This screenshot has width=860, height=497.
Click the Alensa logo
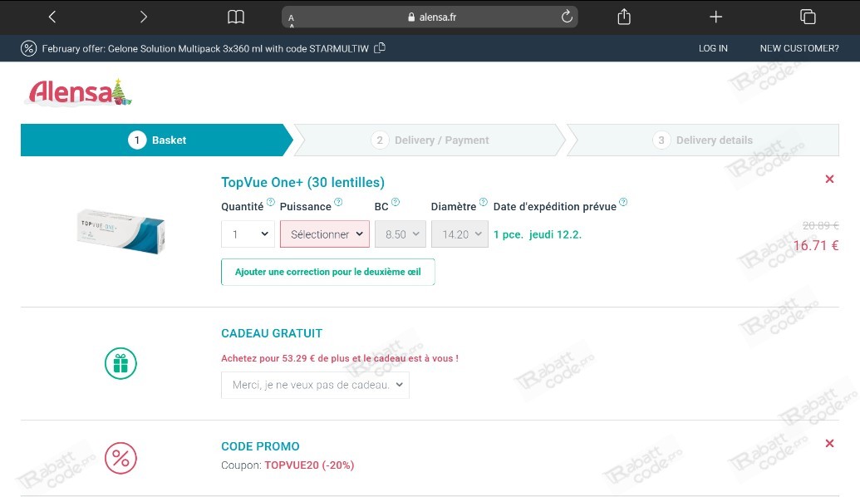[x=80, y=93]
